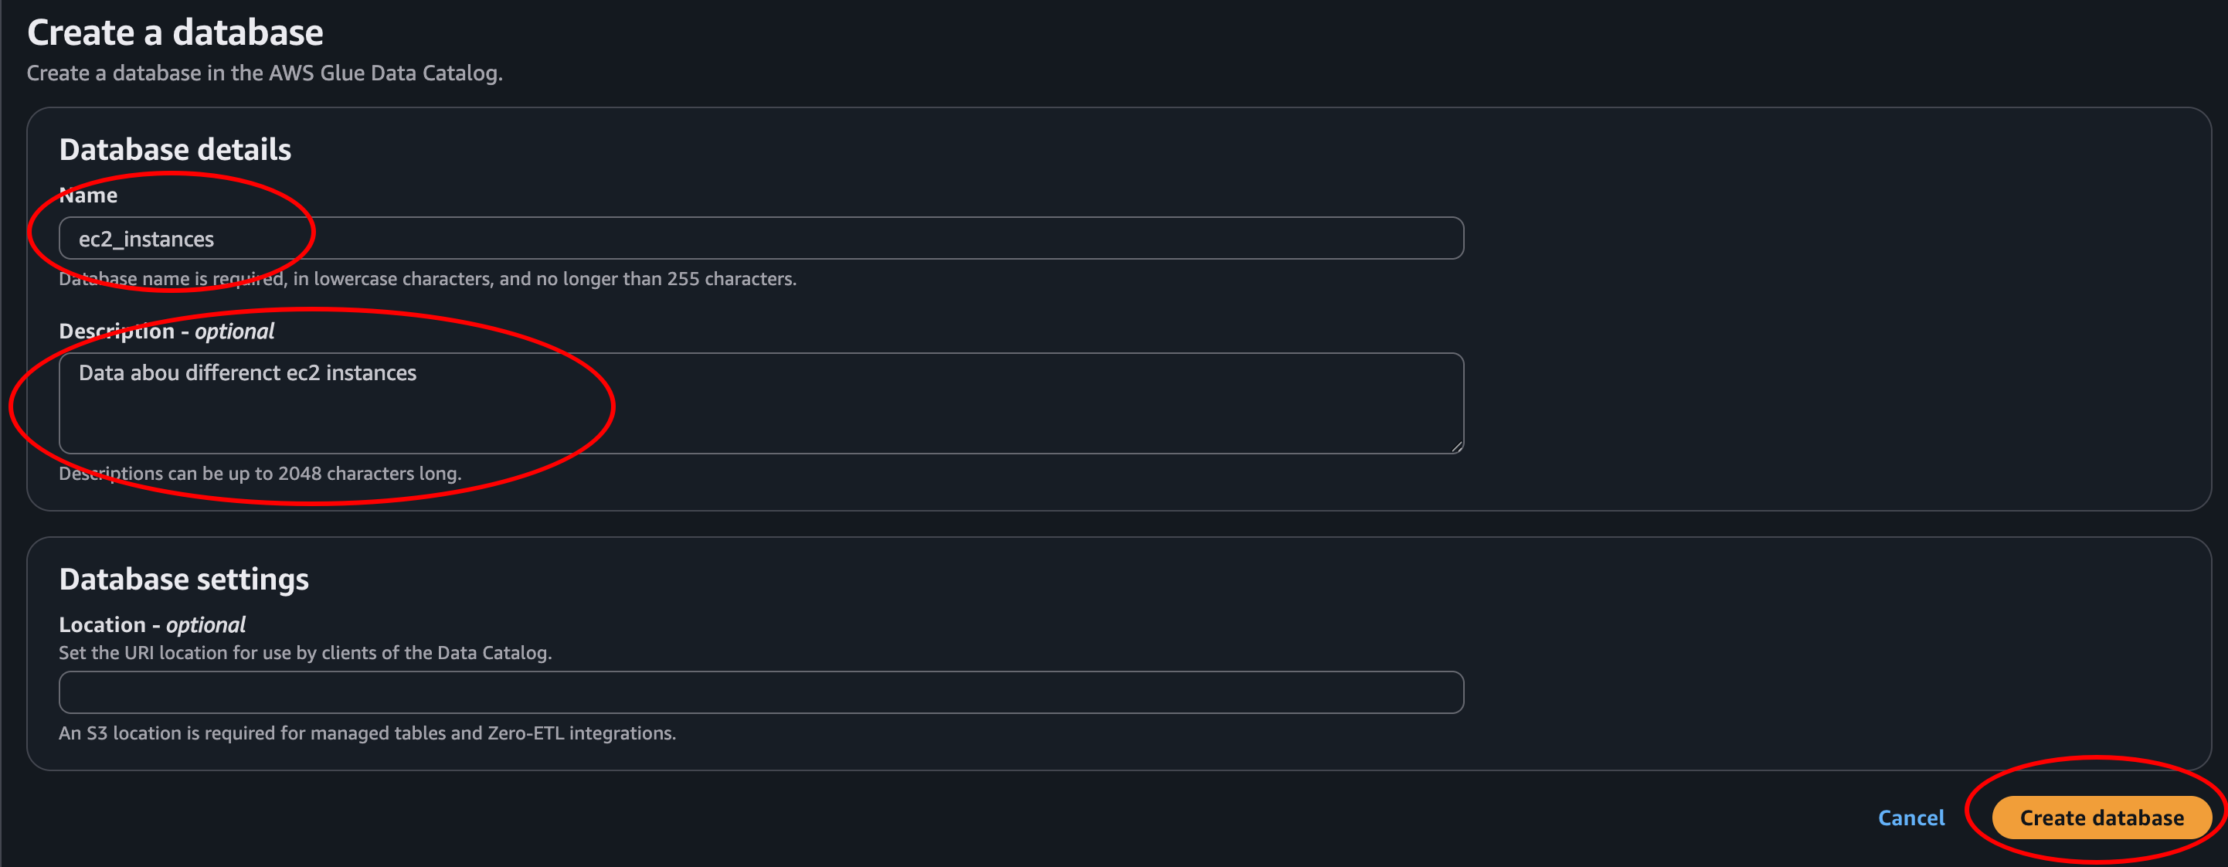This screenshot has width=2228, height=867.
Task: Click the Database settings section heading
Action: coord(183,579)
